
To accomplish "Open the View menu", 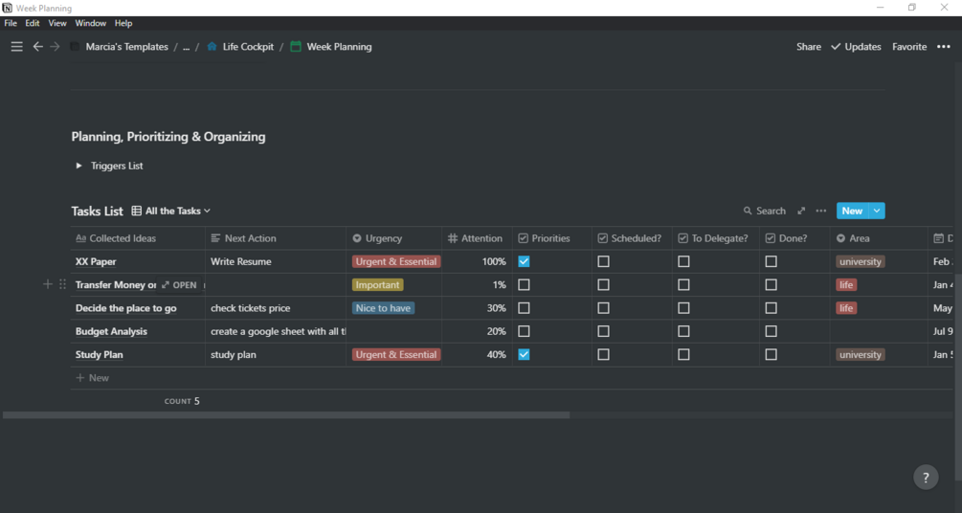I will coord(57,23).
